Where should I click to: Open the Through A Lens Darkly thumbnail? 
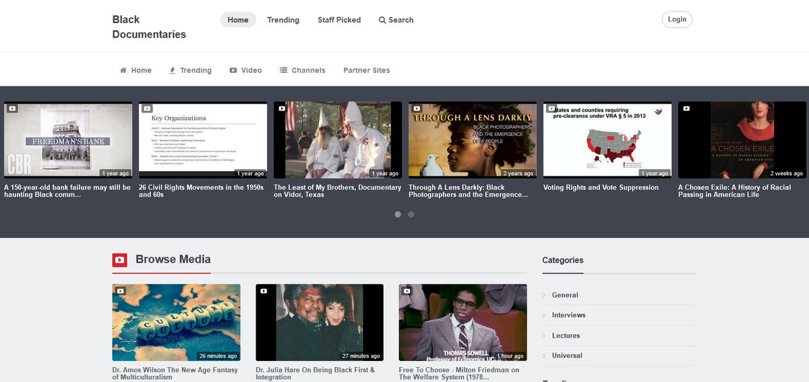tap(473, 140)
